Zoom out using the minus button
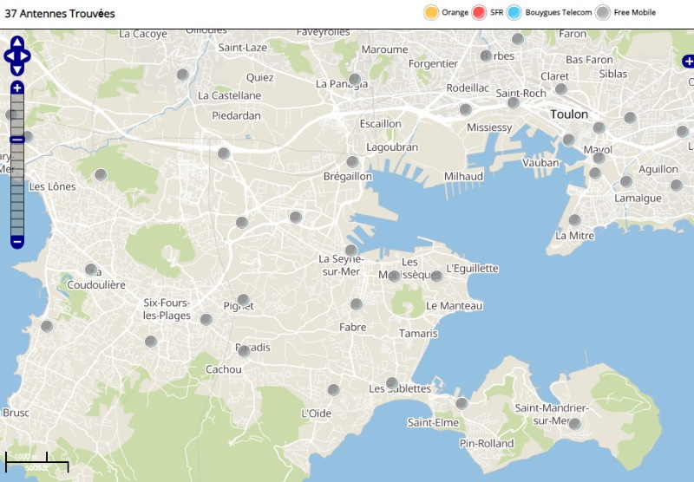The height and width of the screenshot is (482, 694). click(17, 241)
